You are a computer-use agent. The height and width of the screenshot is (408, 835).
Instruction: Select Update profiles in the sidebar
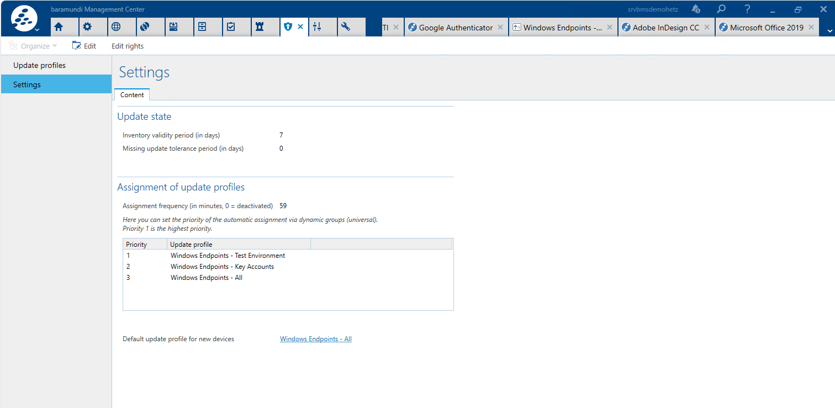tap(39, 65)
